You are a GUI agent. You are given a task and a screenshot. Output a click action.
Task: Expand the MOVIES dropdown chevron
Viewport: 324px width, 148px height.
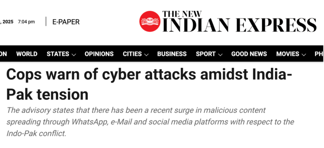point(304,55)
